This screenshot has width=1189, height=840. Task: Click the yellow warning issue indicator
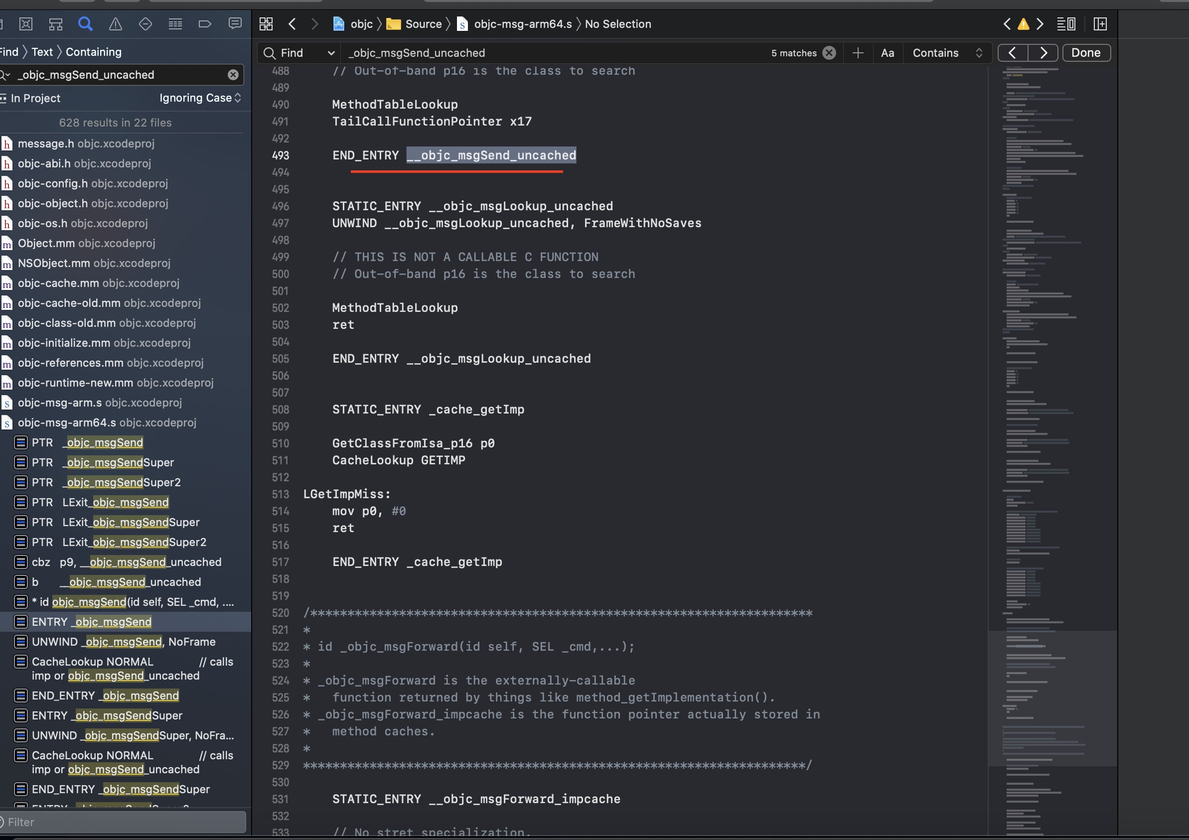coord(1023,24)
